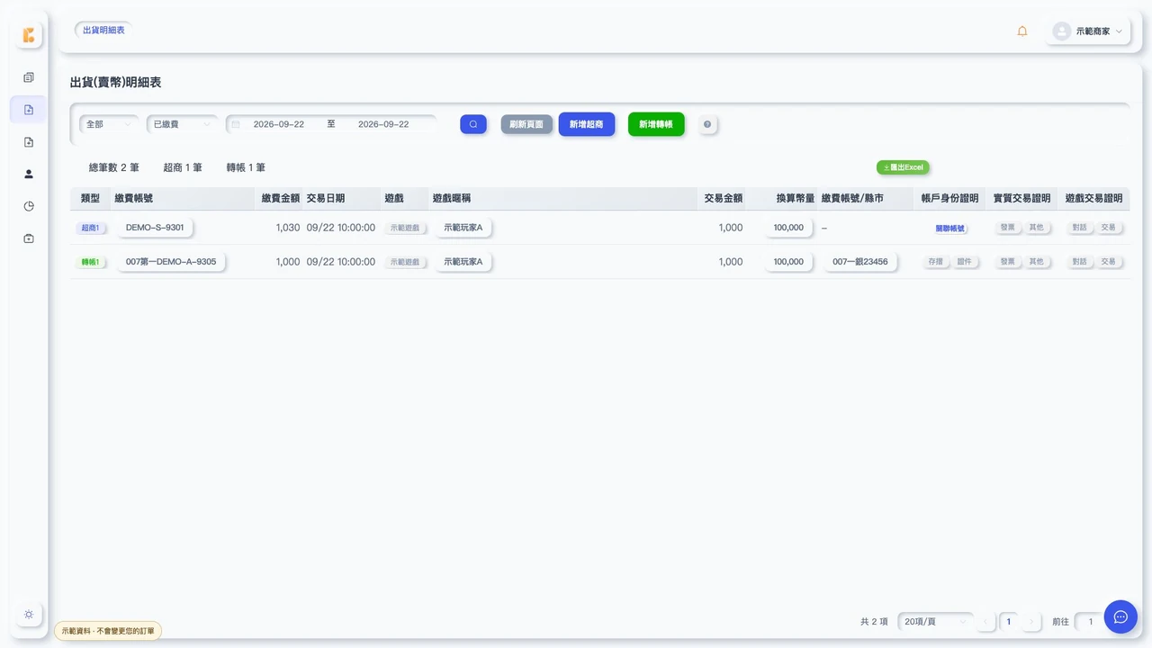Click the orange app logo in the sidebar
Screen dimensions: 1152x648
(29, 35)
